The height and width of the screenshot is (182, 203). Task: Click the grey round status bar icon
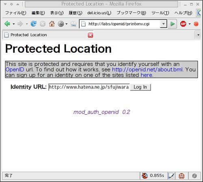pyautogui.click(x=194, y=176)
